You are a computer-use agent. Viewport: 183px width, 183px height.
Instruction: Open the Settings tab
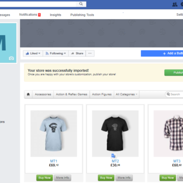pyautogui.click(x=179, y=15)
